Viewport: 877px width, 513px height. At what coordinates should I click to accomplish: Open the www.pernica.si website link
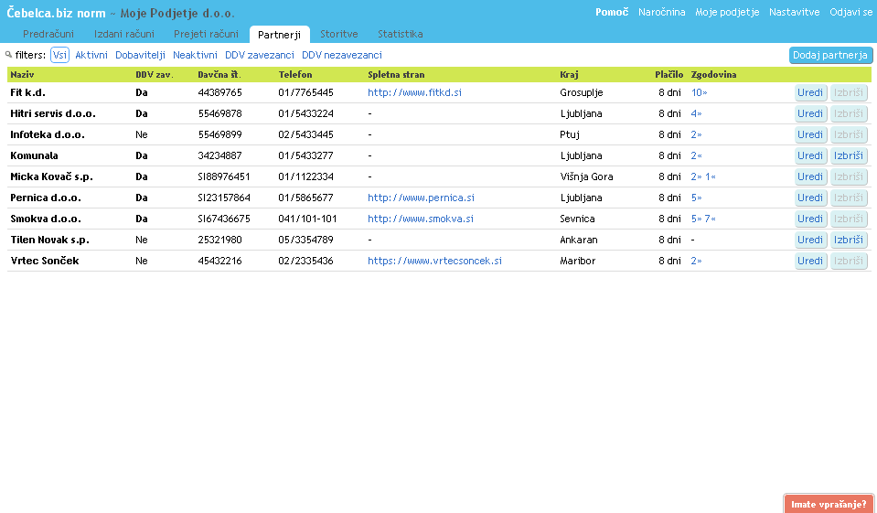[x=421, y=198]
